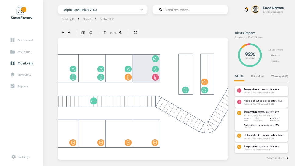Click the 92% not critical donut chart

click(250, 55)
